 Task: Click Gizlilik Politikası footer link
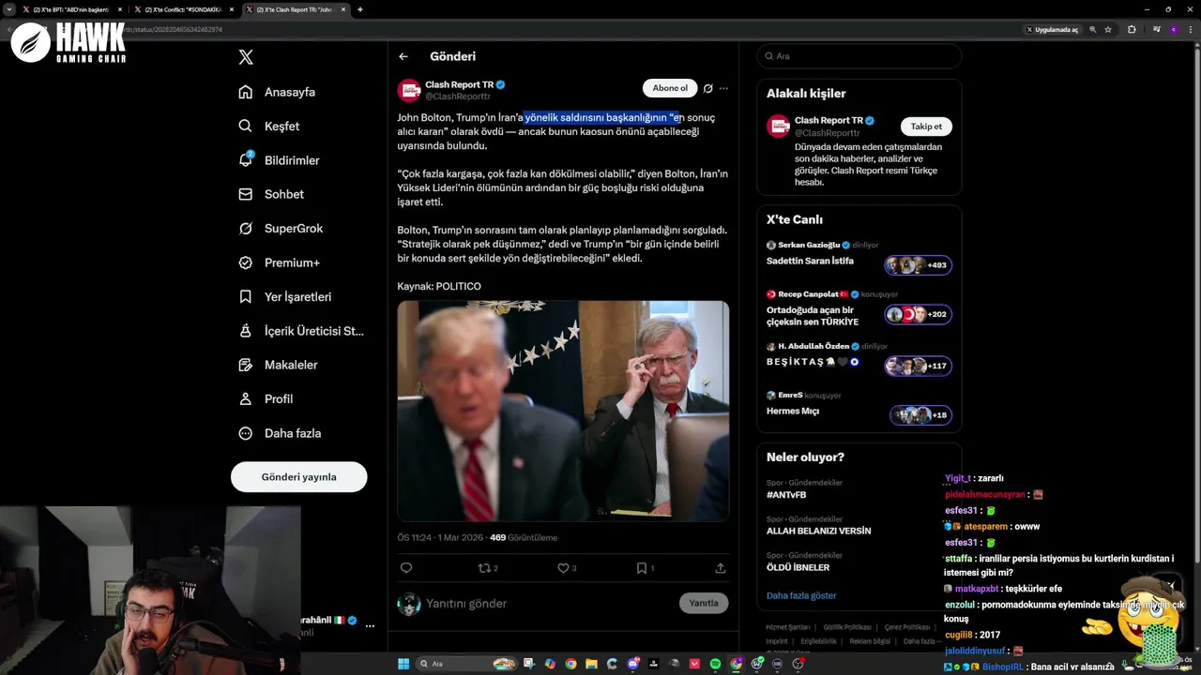[x=848, y=627]
